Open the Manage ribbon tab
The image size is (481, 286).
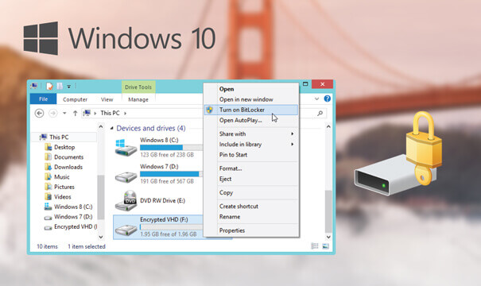pos(138,99)
